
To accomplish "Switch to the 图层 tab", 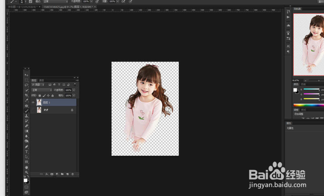I will (34, 80).
